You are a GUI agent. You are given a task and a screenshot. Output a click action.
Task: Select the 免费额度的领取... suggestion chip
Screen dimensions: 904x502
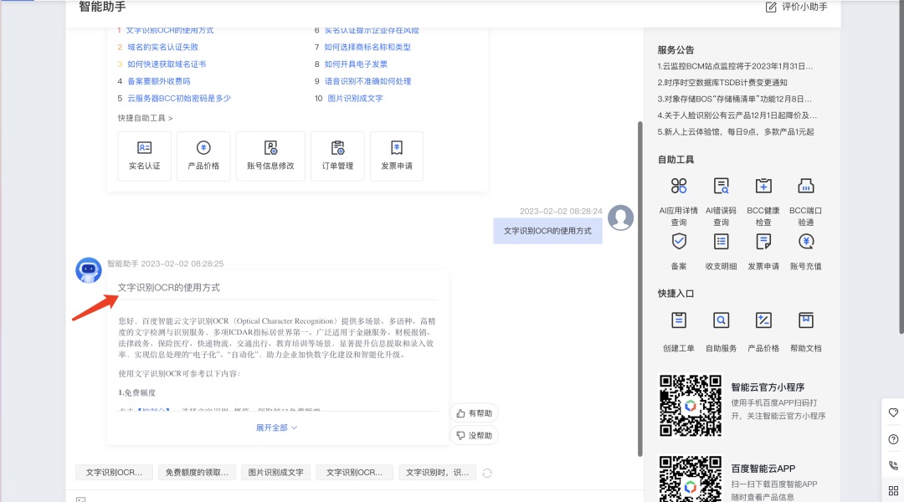click(x=197, y=472)
